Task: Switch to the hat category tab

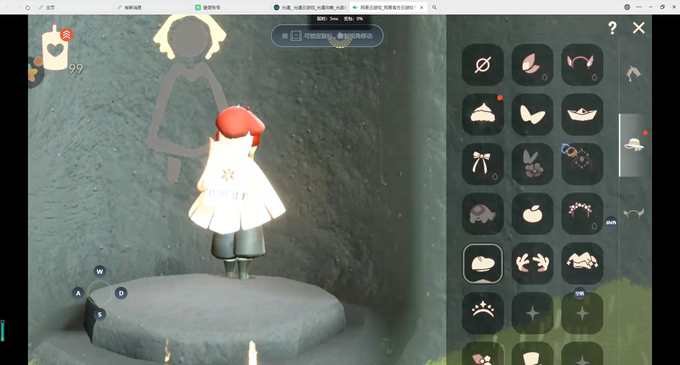Action: click(x=634, y=145)
